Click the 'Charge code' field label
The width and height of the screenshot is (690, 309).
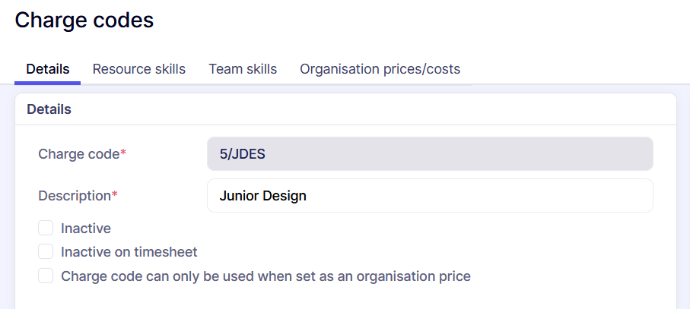point(78,154)
